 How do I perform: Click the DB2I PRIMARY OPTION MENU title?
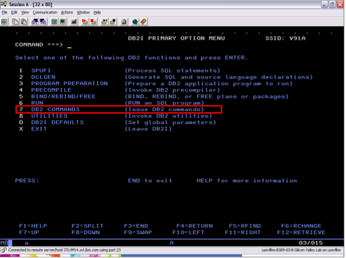tap(177, 38)
